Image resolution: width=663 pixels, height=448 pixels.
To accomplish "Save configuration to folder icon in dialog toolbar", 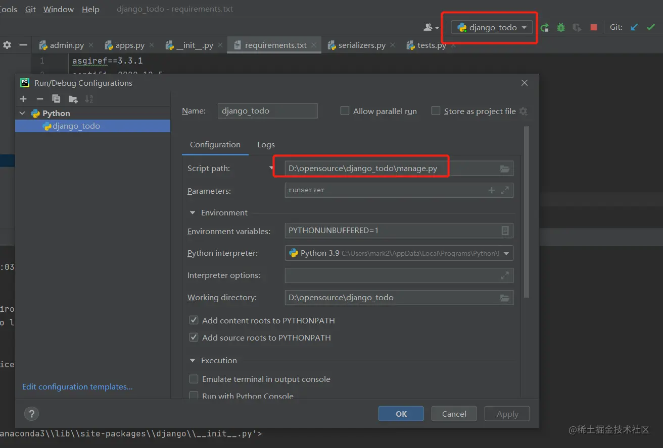I will [73, 99].
